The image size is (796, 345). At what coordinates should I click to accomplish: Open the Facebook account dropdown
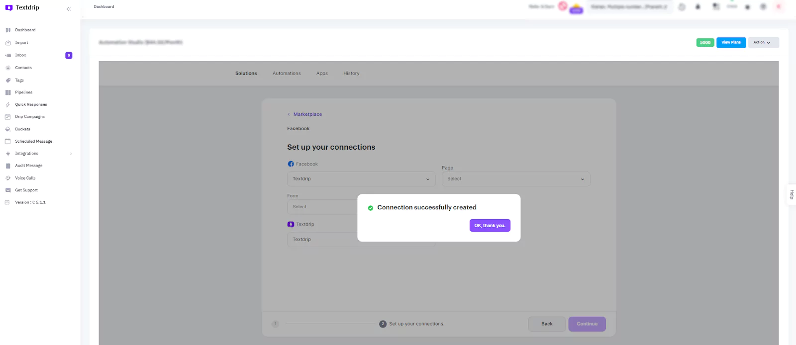361,179
